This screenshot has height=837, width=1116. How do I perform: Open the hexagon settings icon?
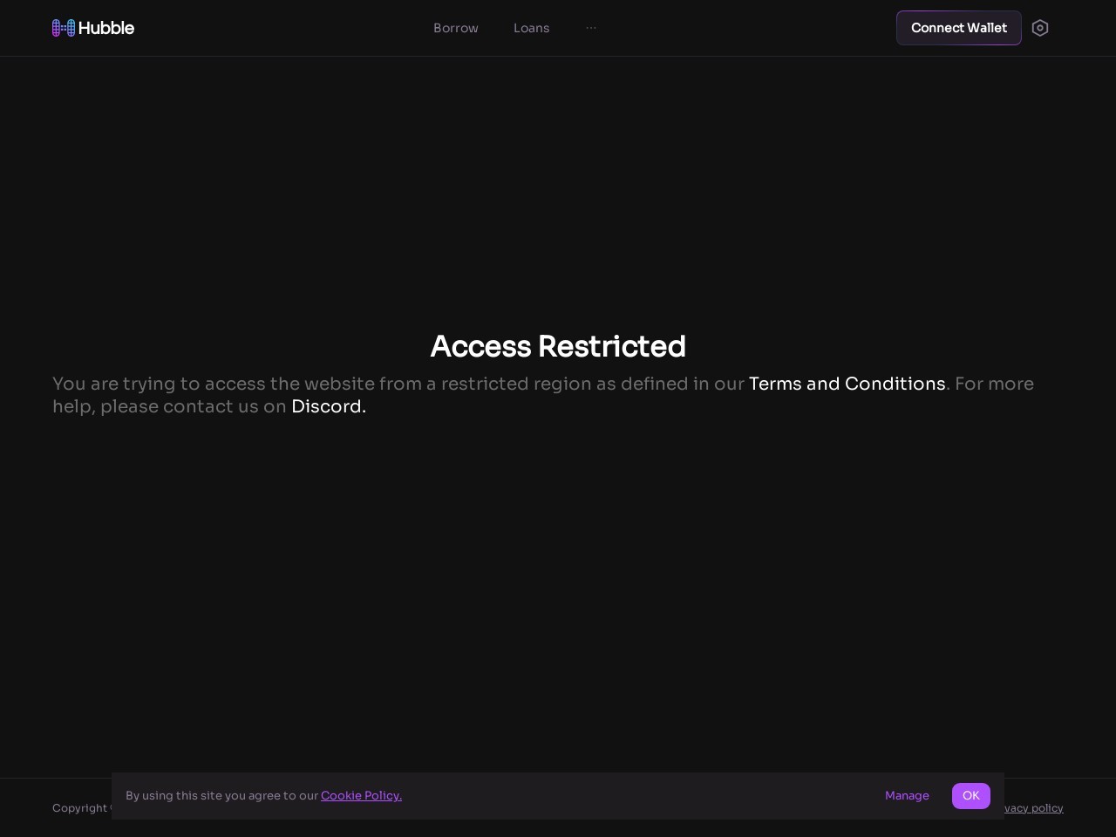(x=1039, y=28)
